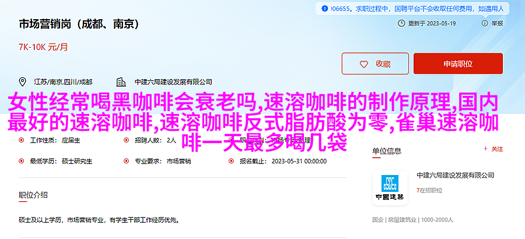525x239 pixels.
Task: Click the heart icon in 收藏 button
Action: tap(363, 64)
